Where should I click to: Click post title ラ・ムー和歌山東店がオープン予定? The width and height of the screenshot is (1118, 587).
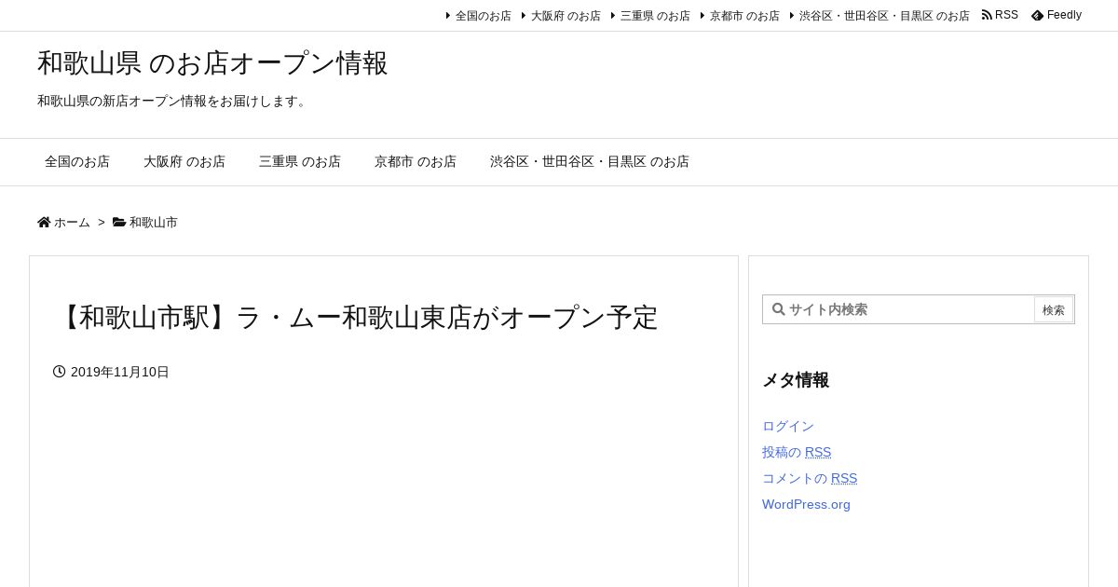356,318
